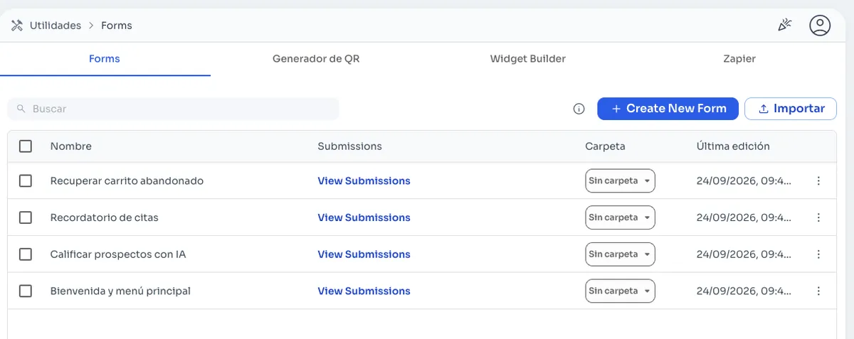Open the Widget Builder tab

(x=528, y=59)
